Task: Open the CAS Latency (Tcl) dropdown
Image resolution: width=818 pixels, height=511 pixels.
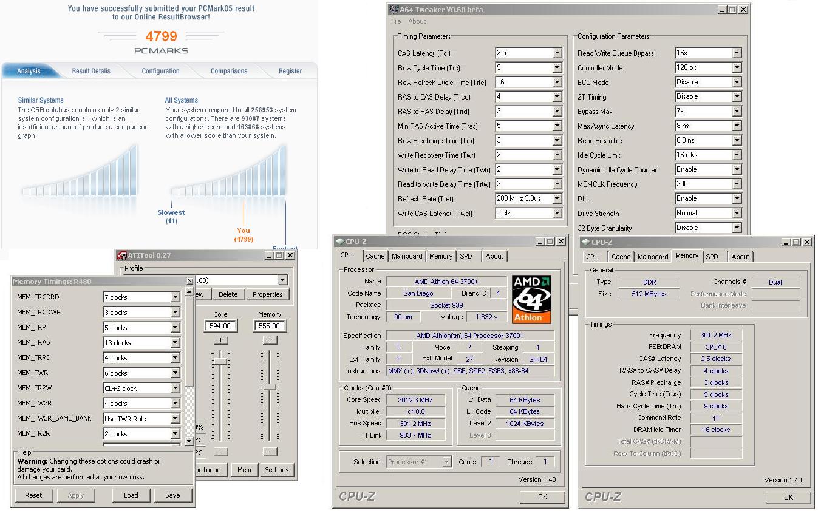Action: [x=557, y=53]
